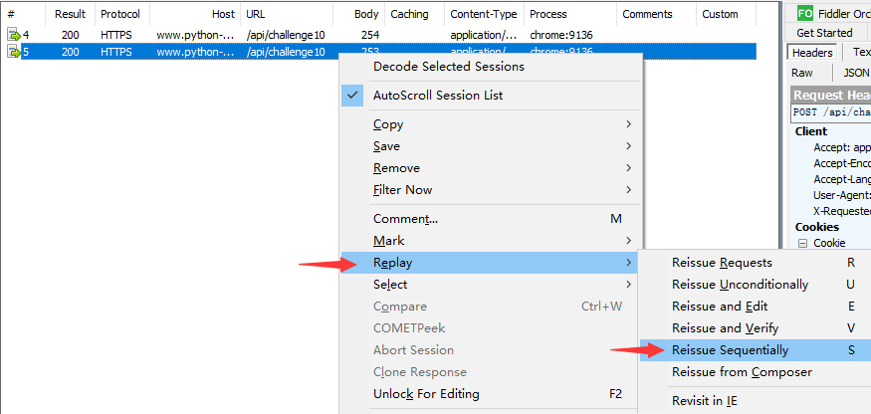Viewport: 871px width, 414px height.
Task: Select Unlock For Editing entry
Action: click(426, 394)
